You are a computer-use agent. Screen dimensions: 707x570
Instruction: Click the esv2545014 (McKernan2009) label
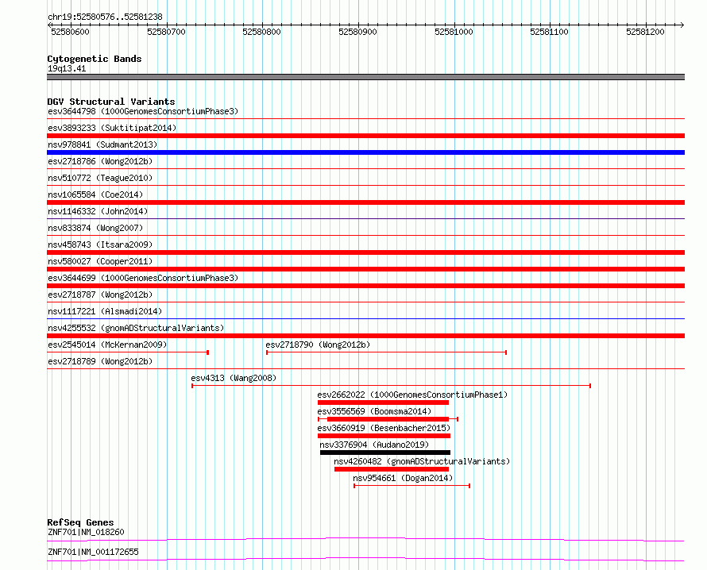(107, 345)
